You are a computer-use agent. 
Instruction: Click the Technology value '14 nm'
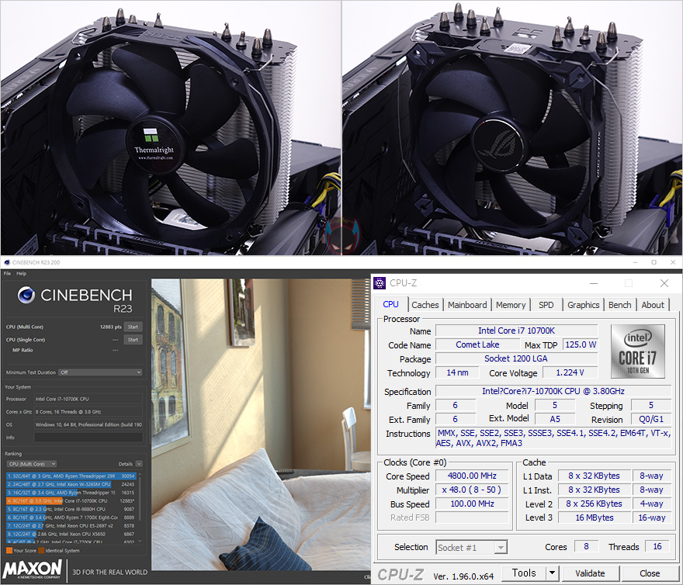click(x=457, y=372)
